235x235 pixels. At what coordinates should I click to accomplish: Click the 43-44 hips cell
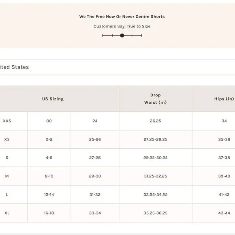pos(224,213)
